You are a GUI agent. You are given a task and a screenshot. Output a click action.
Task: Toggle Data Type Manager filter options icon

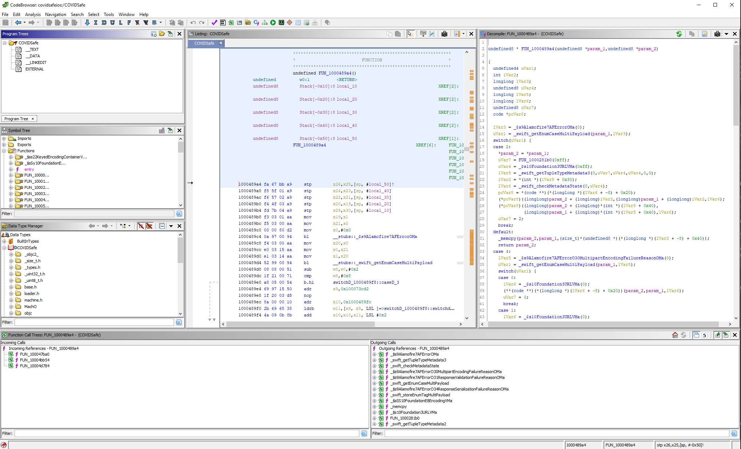(179, 322)
